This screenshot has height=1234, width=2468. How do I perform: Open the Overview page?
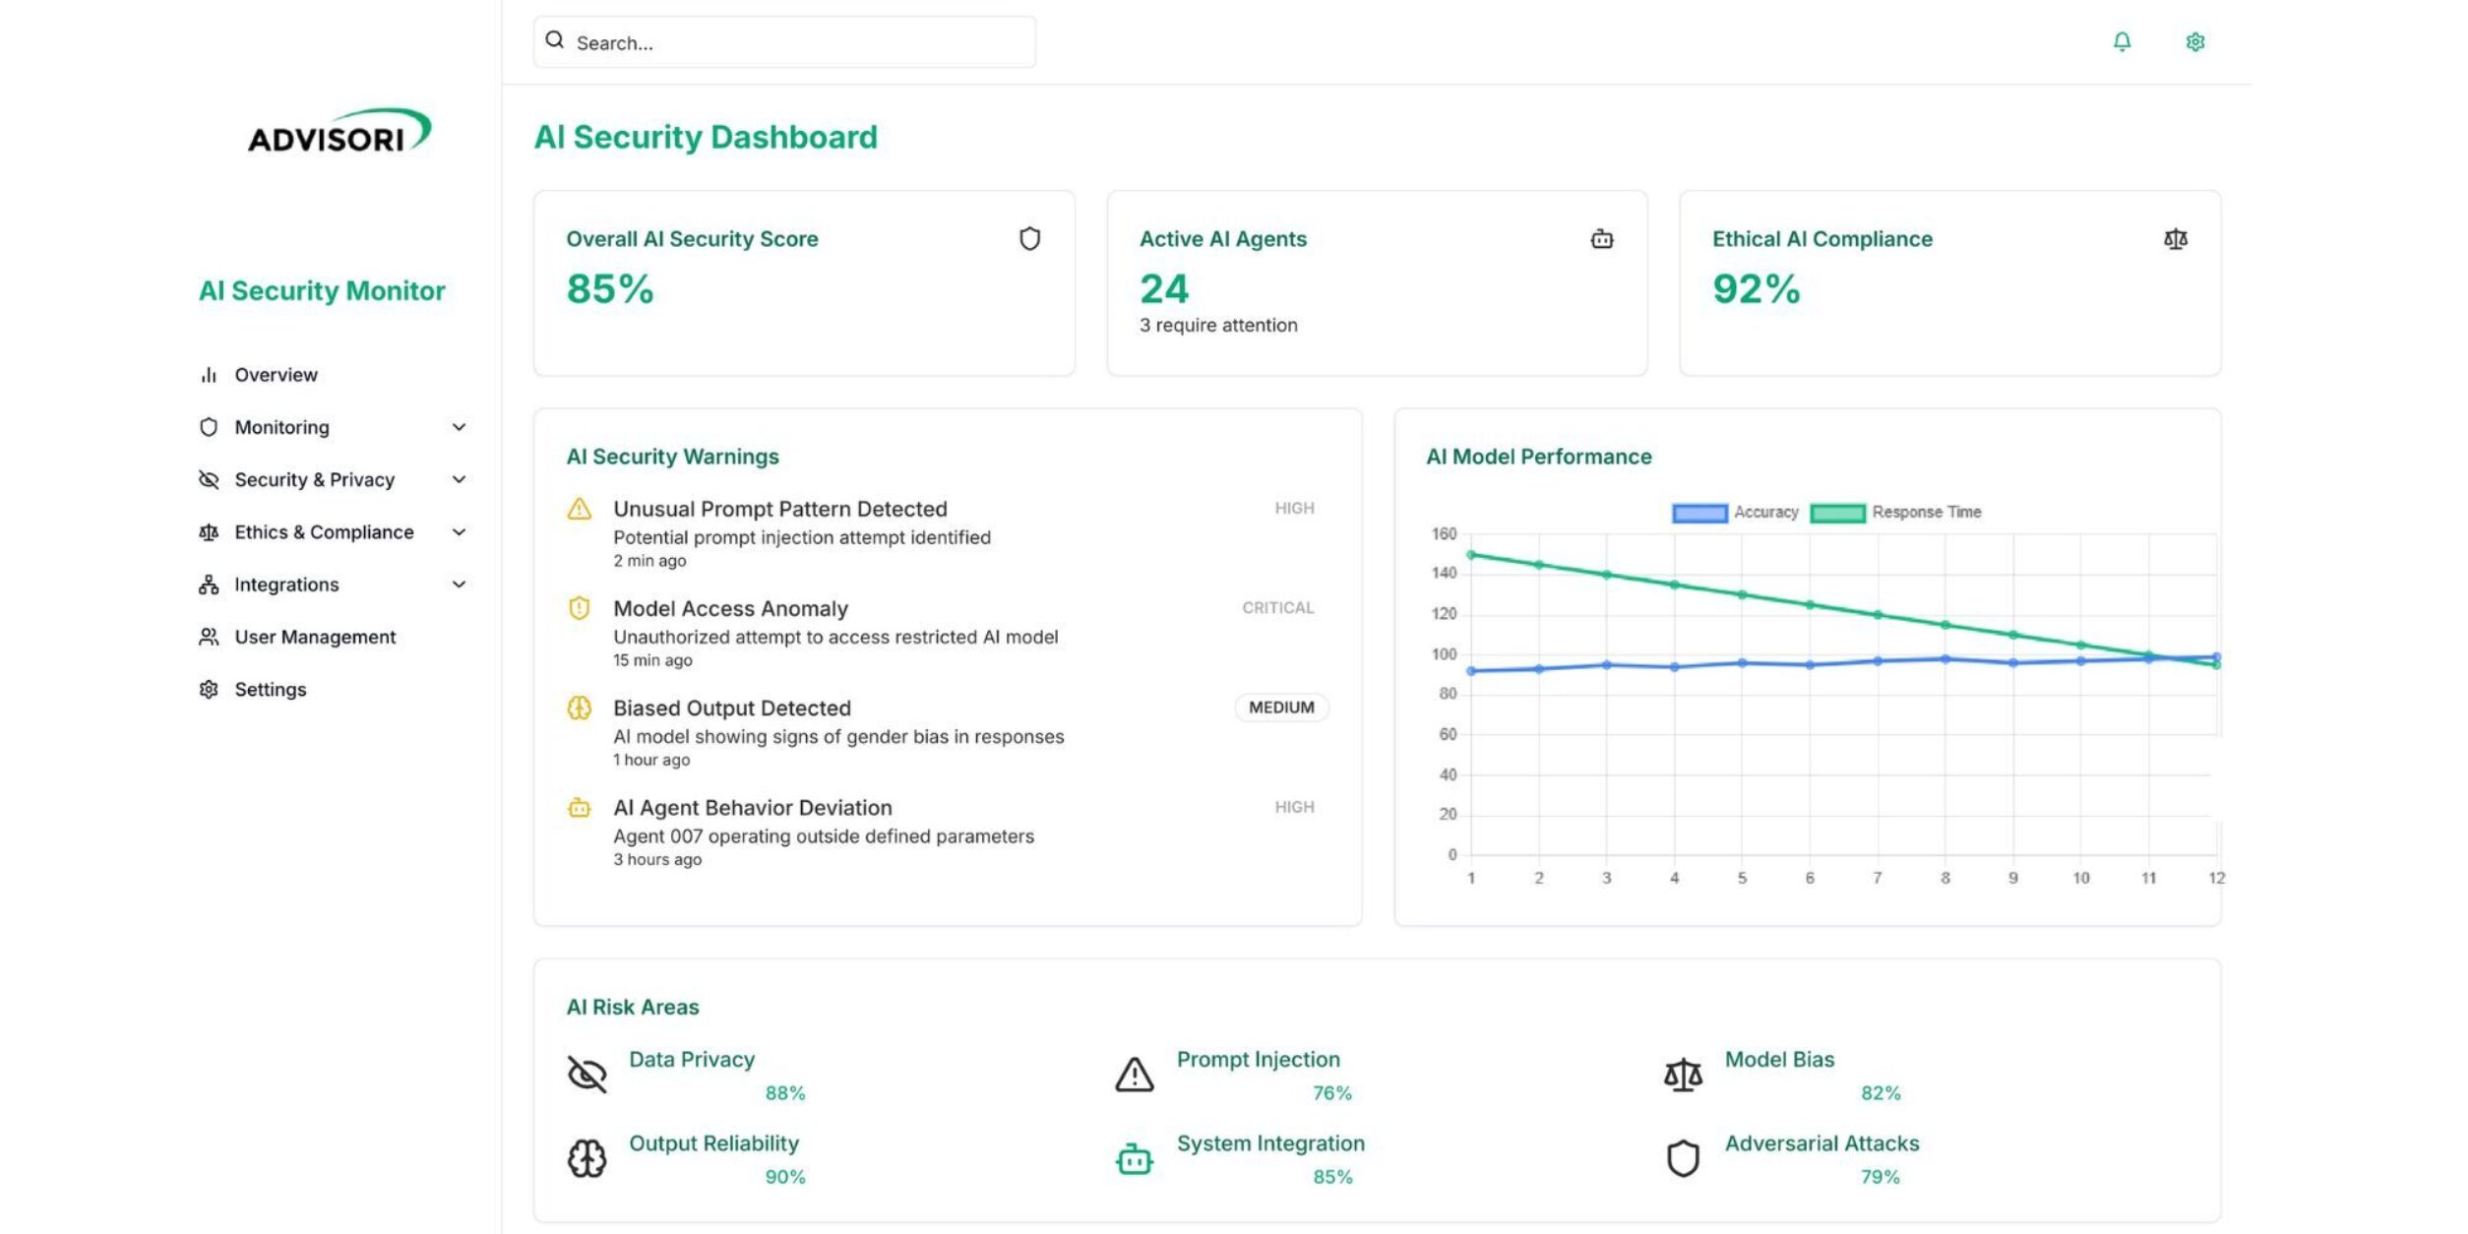[276, 374]
